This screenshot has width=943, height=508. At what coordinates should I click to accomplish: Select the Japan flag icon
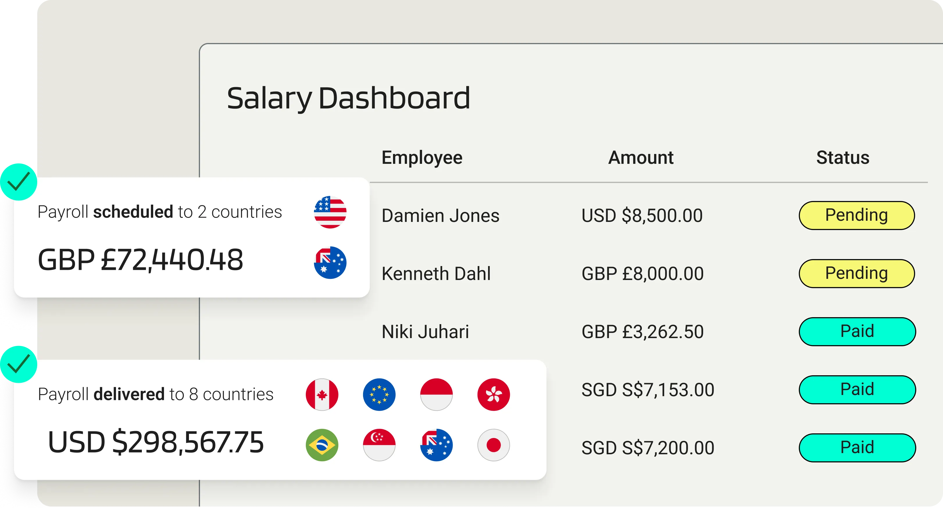click(494, 445)
